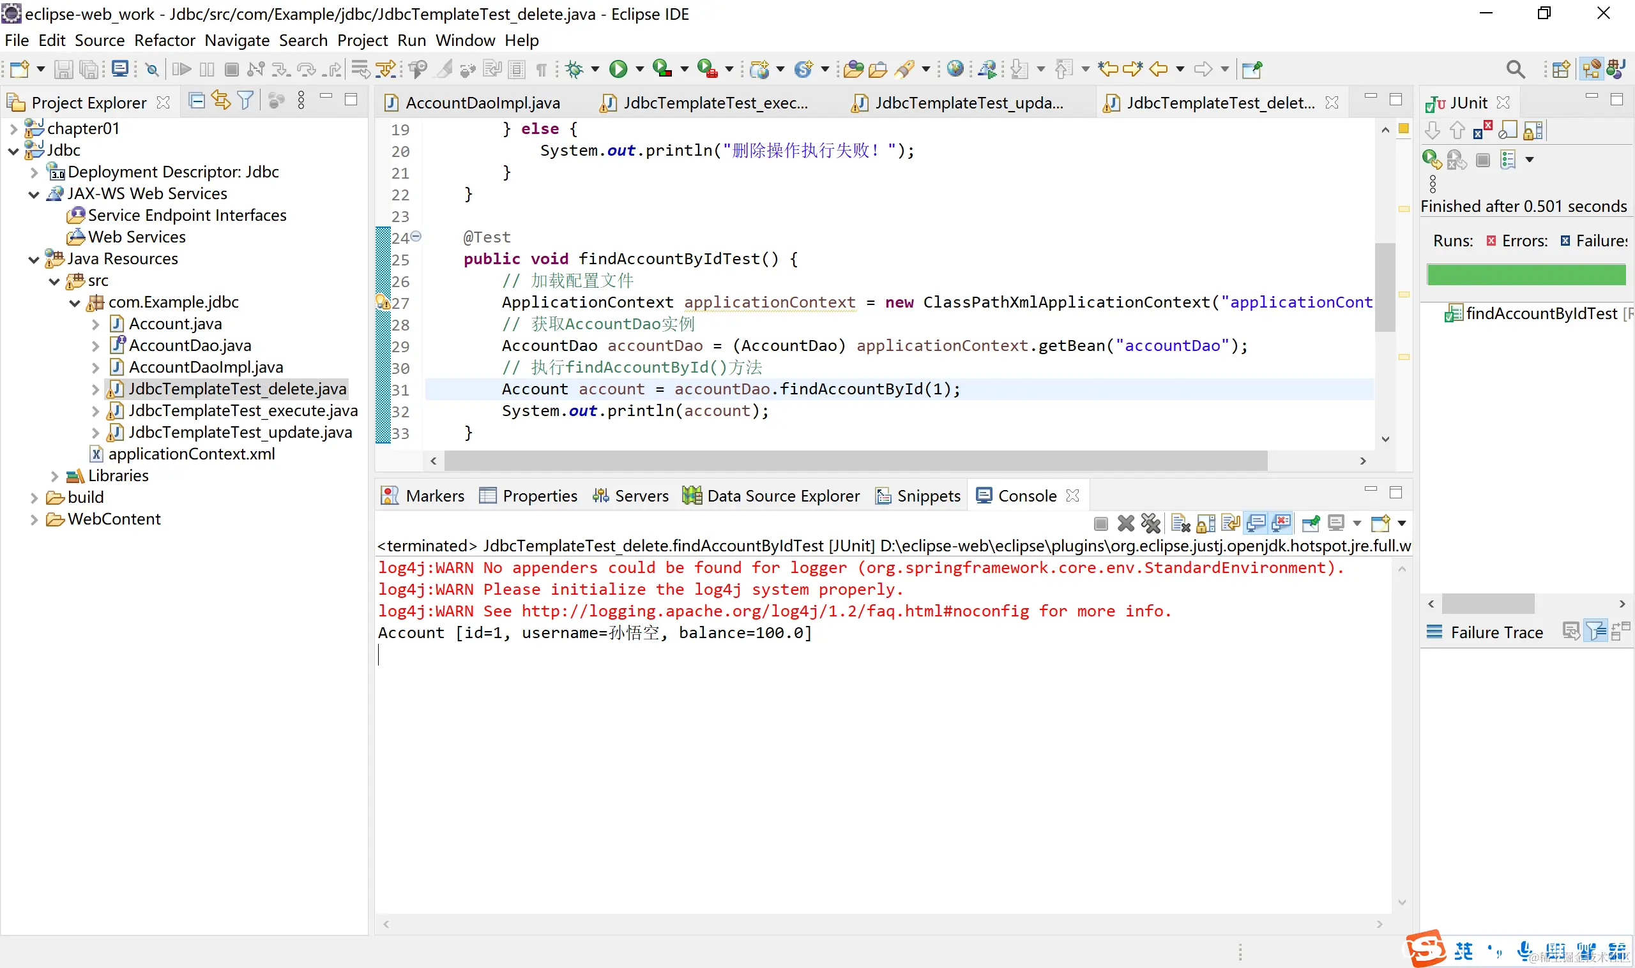Rerun the JUnit test
The image size is (1635, 968).
coord(1431,159)
